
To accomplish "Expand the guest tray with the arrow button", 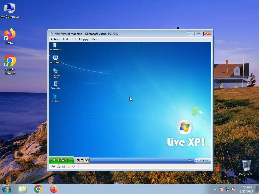I will pyautogui.click(x=196, y=160).
